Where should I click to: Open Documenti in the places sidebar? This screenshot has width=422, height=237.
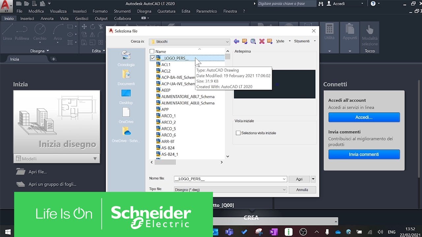click(x=126, y=78)
